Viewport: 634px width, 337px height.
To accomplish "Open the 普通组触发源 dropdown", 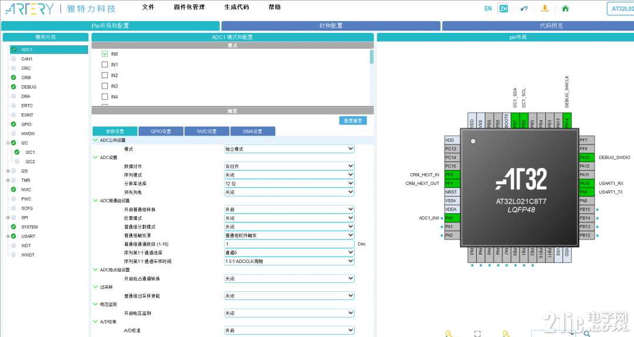I will tap(289, 235).
